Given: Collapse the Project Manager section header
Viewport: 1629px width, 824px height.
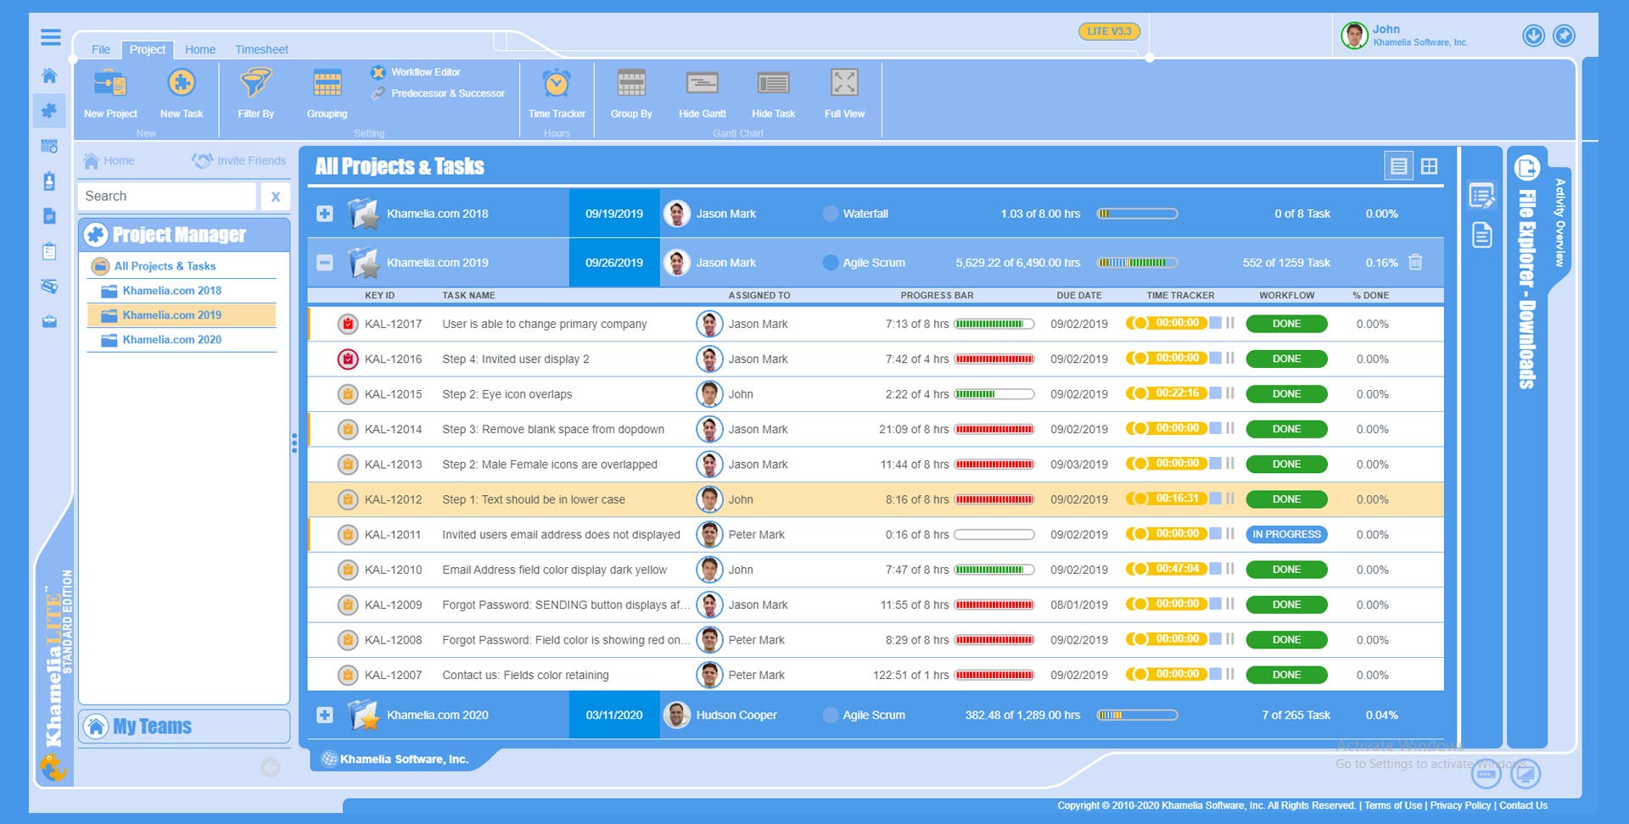Looking at the screenshot, I should tap(184, 235).
